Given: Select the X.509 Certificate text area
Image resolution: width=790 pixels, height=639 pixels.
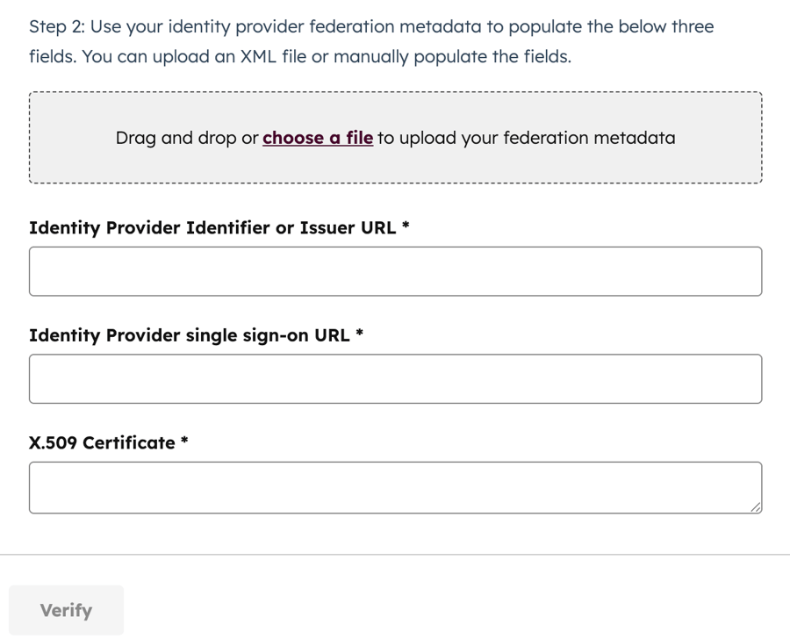Looking at the screenshot, I should pyautogui.click(x=395, y=486).
